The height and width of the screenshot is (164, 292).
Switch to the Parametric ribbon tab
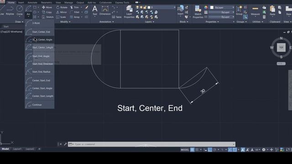[47, 3]
